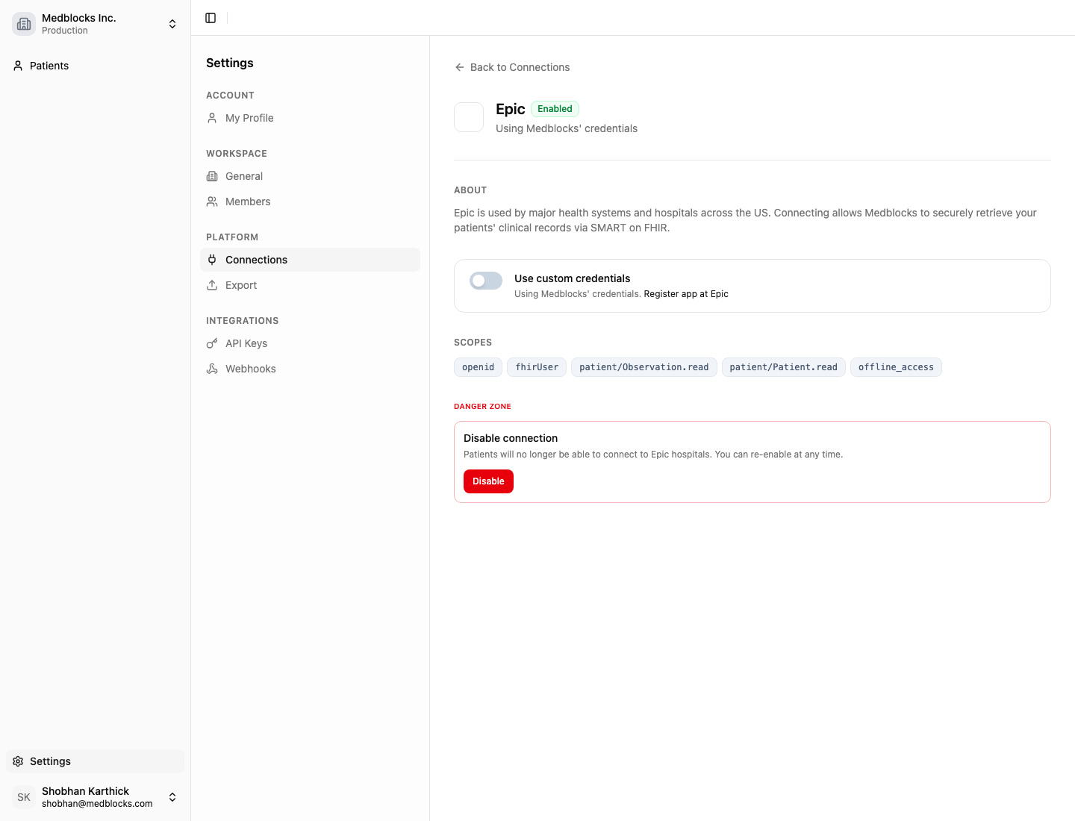Open Settings at bottom of sidebar

pos(95,761)
